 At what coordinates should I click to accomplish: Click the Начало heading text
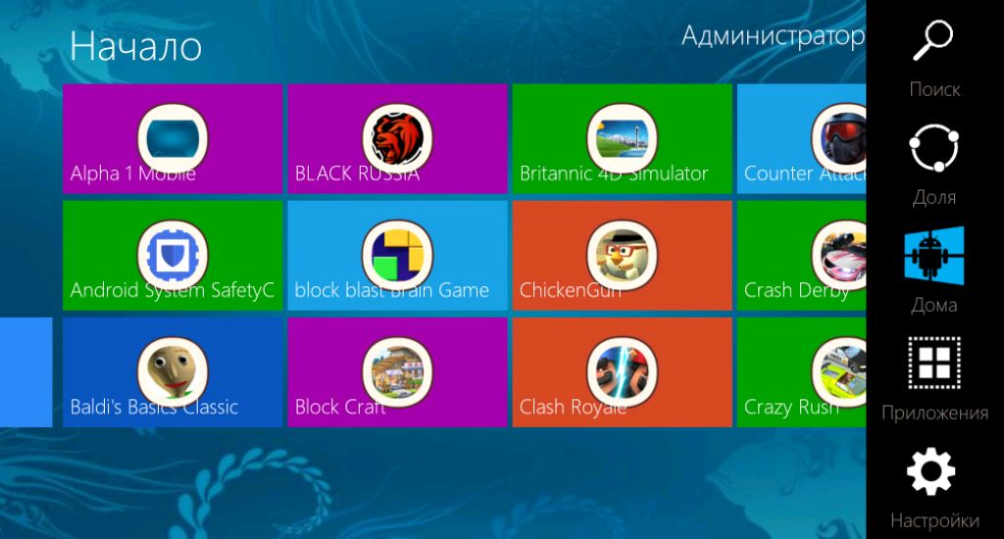tap(135, 46)
